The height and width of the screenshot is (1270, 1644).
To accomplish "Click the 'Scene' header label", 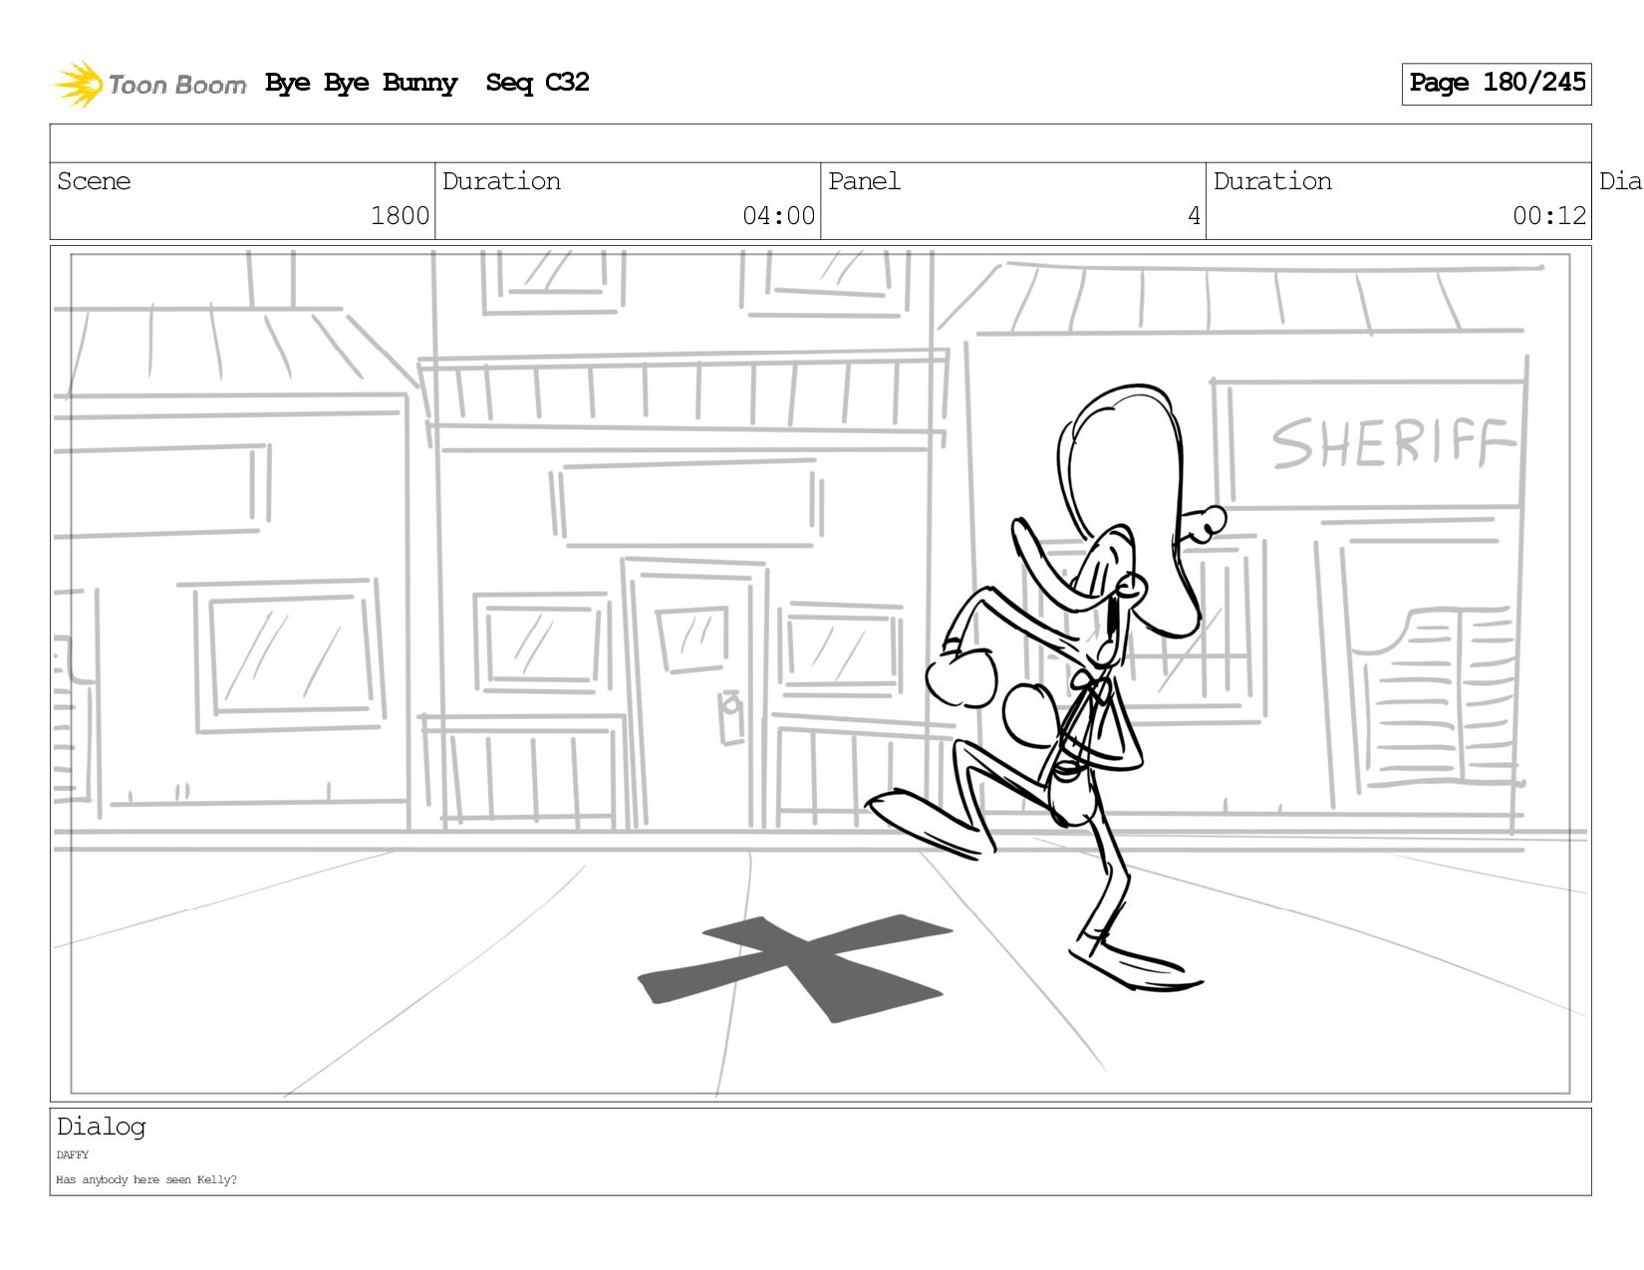I will point(94,181).
